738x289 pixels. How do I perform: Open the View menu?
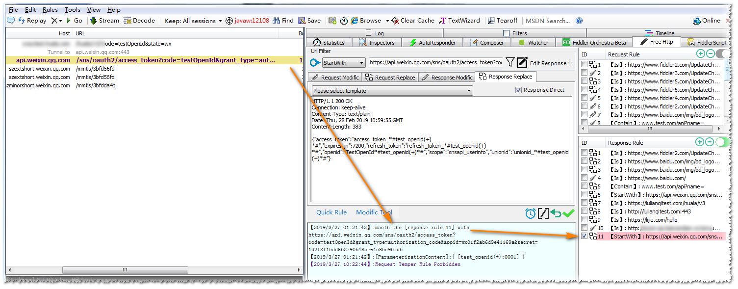(x=94, y=10)
